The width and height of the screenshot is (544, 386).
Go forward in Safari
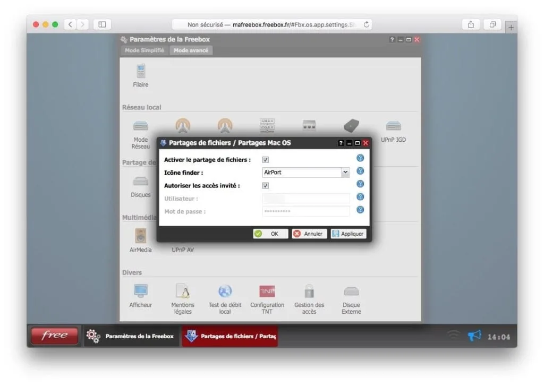[x=82, y=24]
